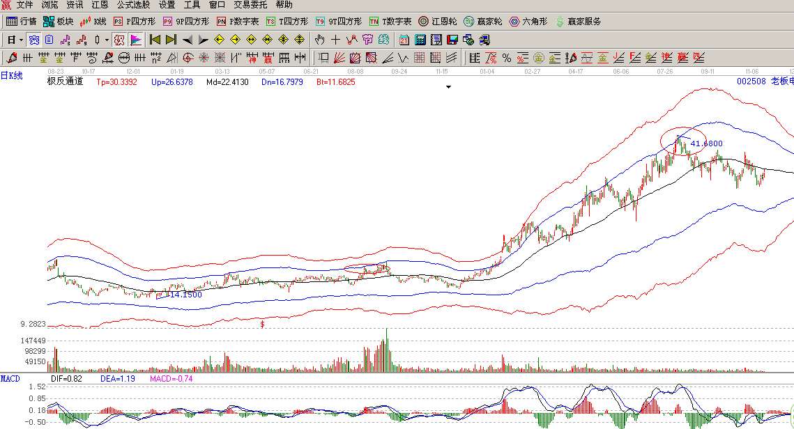The image size is (794, 429).
Task: Open the 行情 quotes view
Action: pyautogui.click(x=21, y=22)
